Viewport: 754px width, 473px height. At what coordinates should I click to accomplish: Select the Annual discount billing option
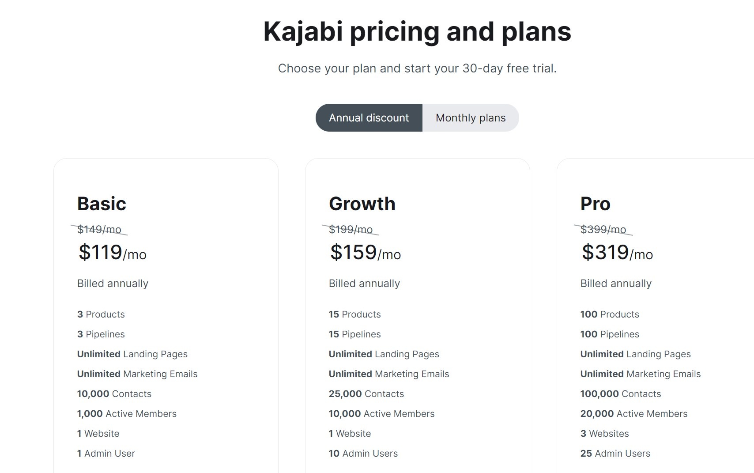tap(369, 118)
